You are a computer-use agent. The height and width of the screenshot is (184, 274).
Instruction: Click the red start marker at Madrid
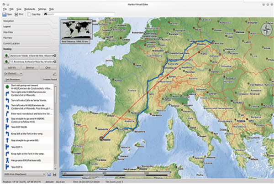coord(101,139)
